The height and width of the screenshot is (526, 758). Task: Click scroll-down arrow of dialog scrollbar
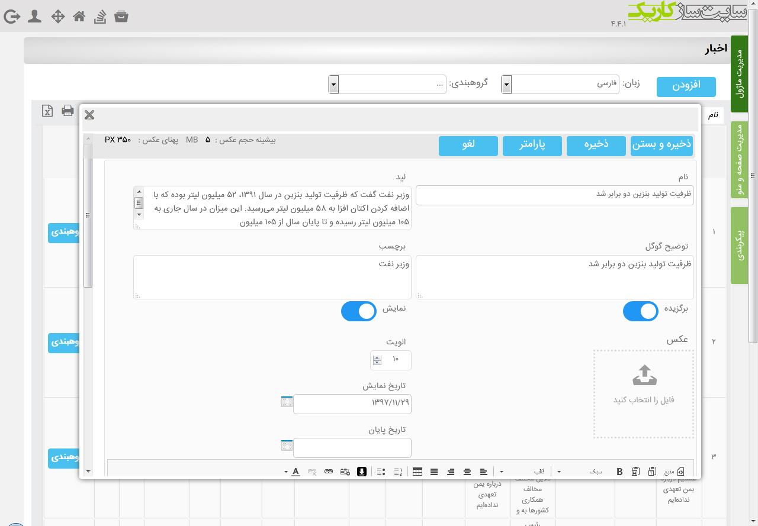[x=88, y=472]
